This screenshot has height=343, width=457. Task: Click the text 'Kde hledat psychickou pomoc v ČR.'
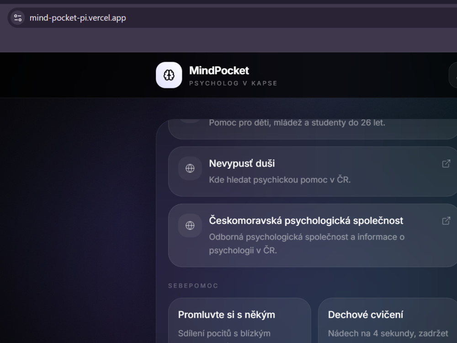[280, 180]
